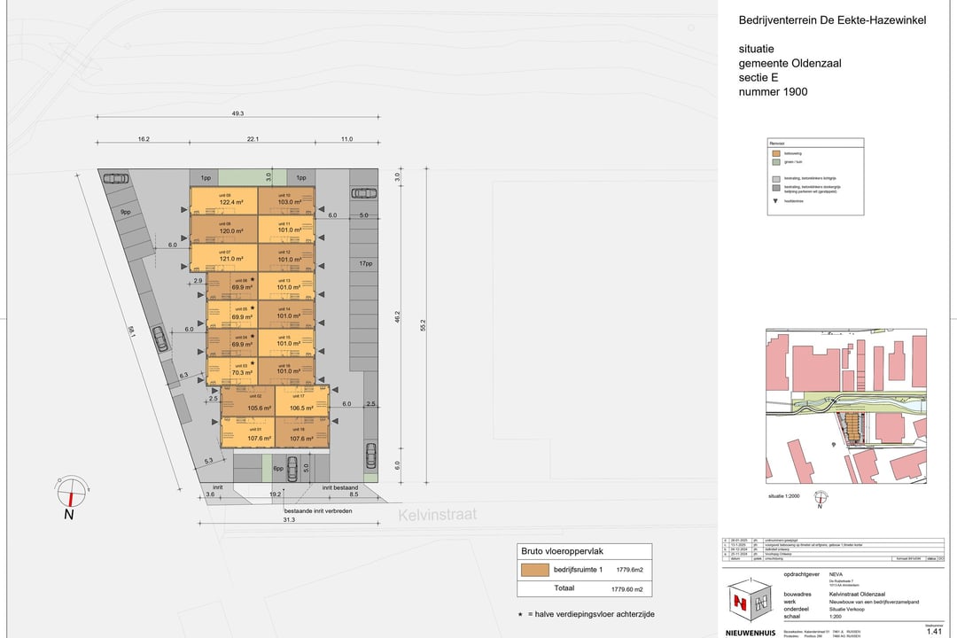957x638 pixels.
Task: Click the '55.2' vertical dimension
Action: [423, 325]
